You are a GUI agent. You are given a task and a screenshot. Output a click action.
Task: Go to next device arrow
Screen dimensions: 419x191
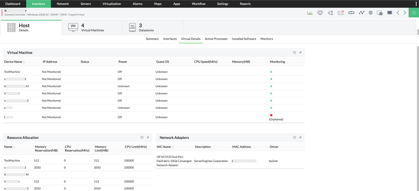[x=405, y=13]
